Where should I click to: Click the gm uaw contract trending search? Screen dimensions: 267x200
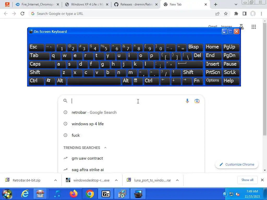[131, 158]
